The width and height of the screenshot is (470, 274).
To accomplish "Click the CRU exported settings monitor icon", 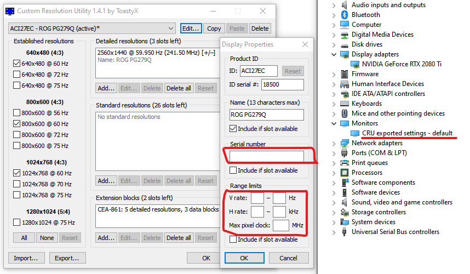I will [355, 133].
